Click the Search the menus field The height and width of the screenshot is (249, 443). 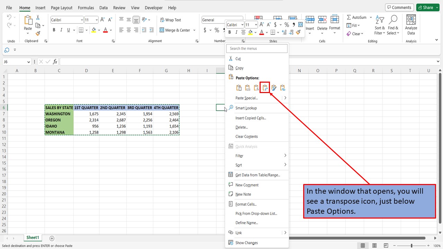click(x=257, y=48)
